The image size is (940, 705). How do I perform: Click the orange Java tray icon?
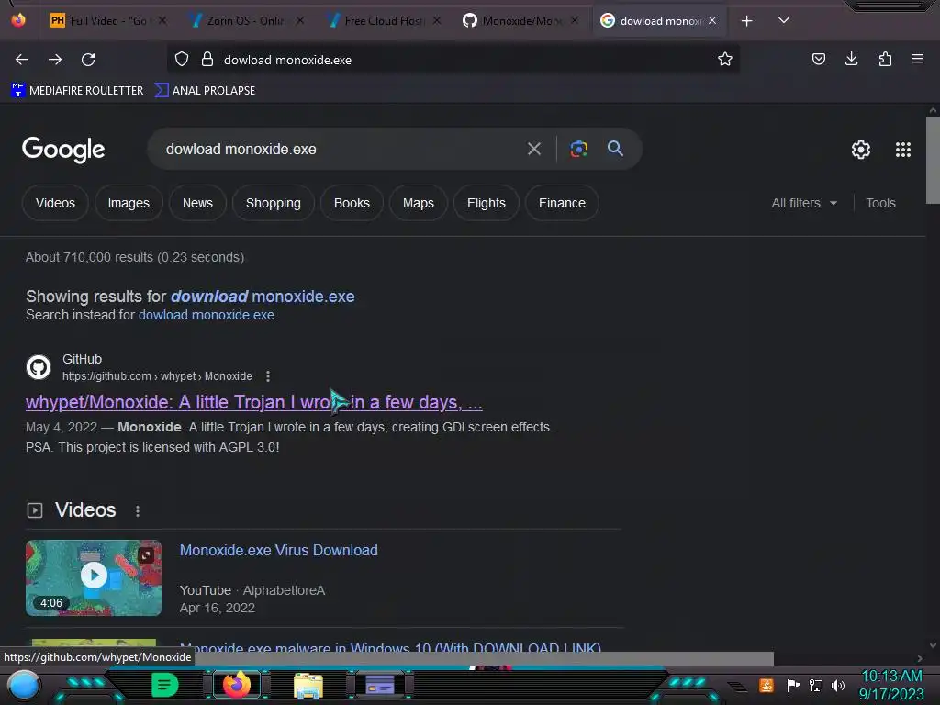point(766,685)
